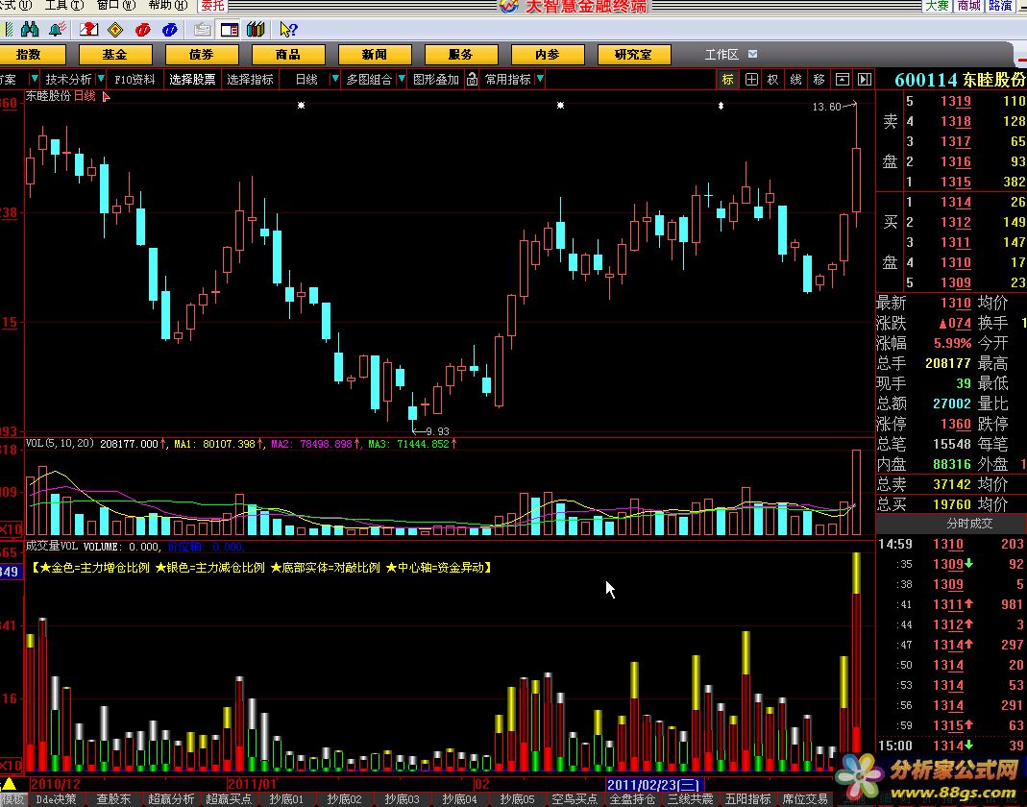Open the 工具(T) menu
This screenshot has height=807, width=1027.
tap(63, 5)
